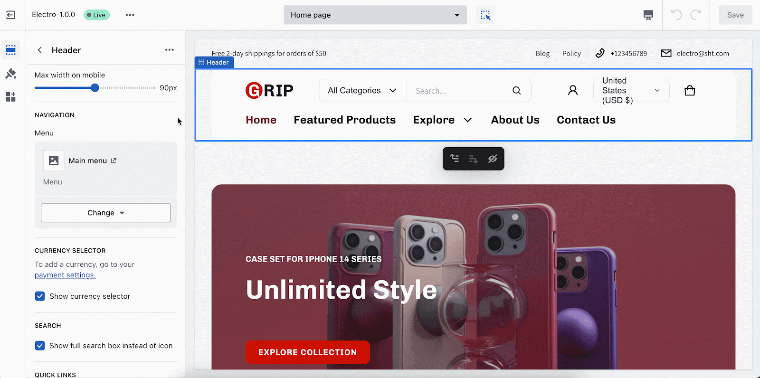Uncheck Show currency selector
Viewport: 760px width, 378px height.
[40, 296]
